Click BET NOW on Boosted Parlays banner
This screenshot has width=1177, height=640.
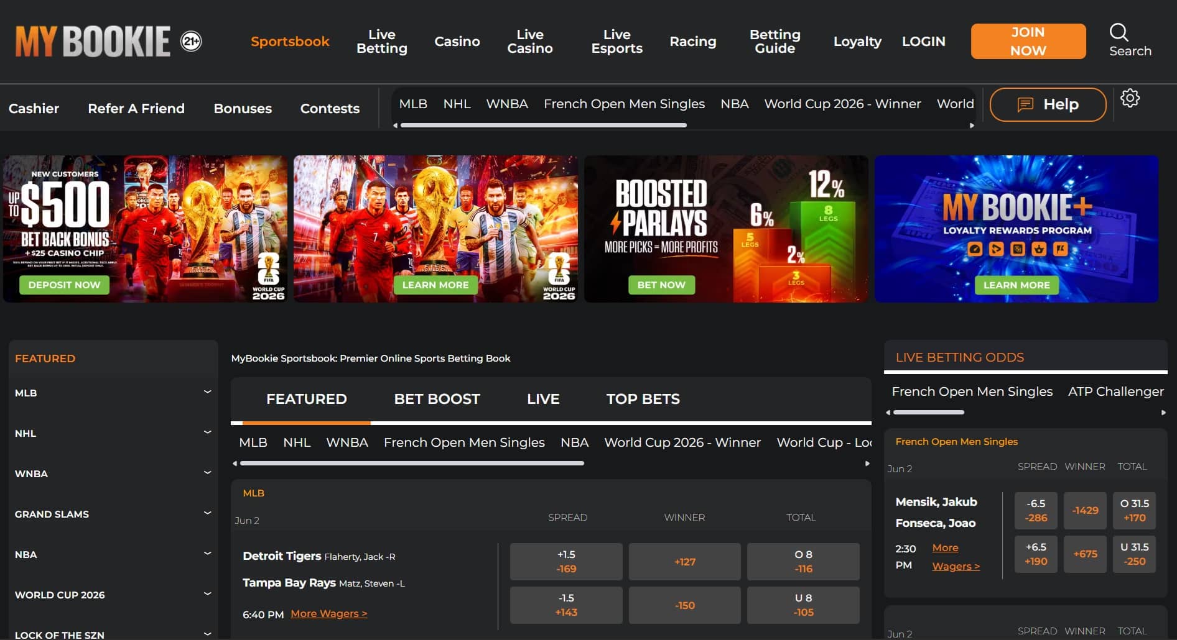pyautogui.click(x=661, y=285)
